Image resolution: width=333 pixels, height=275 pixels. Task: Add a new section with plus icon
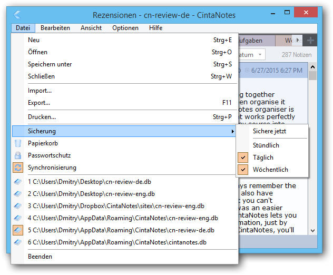tap(310, 41)
